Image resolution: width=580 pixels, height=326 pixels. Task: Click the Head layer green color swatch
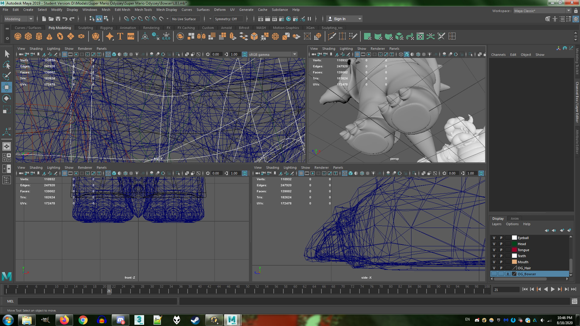pos(514,244)
